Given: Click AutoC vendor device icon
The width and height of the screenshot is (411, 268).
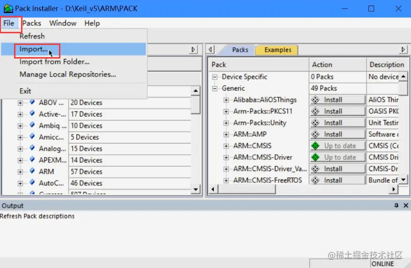Looking at the screenshot, I should [32, 183].
